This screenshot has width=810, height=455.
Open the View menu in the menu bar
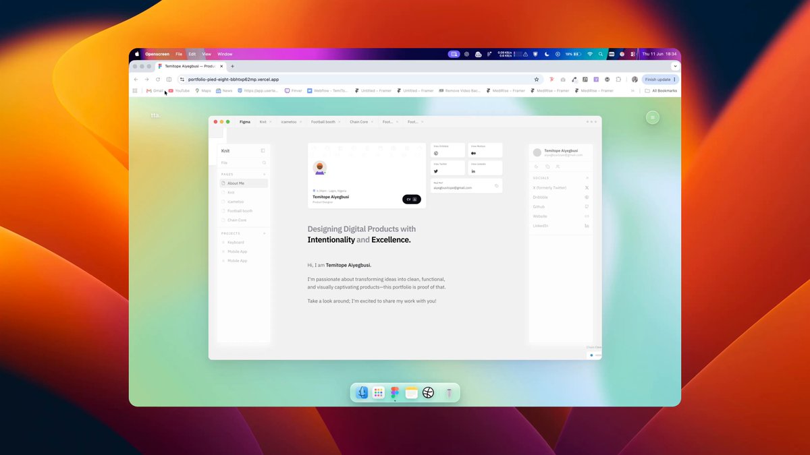point(207,54)
